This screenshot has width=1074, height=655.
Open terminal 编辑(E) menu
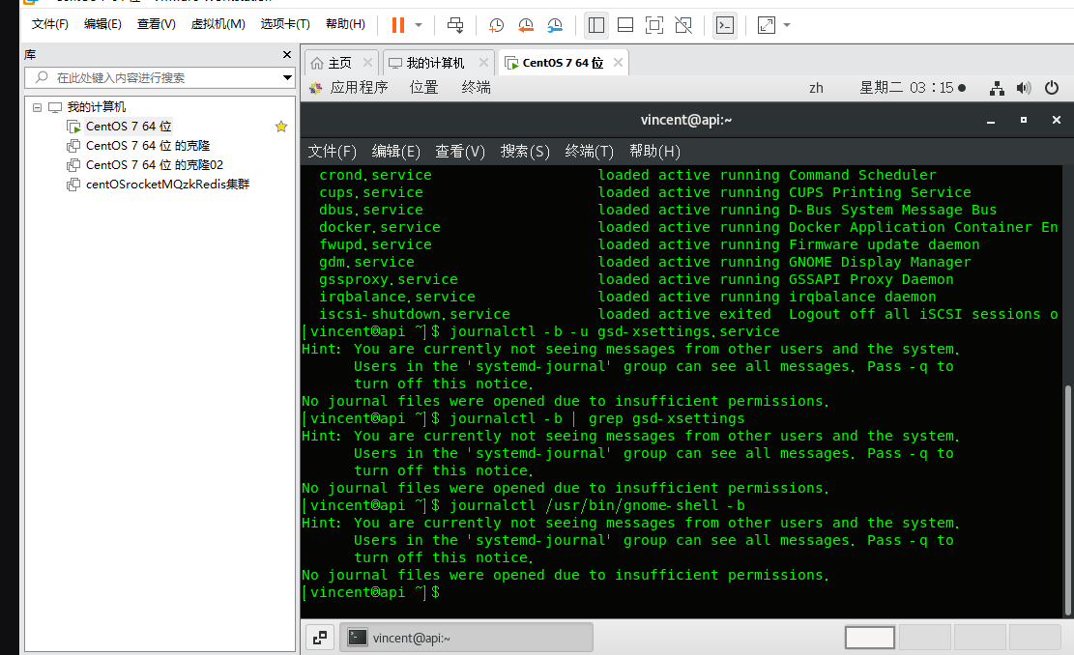point(396,152)
